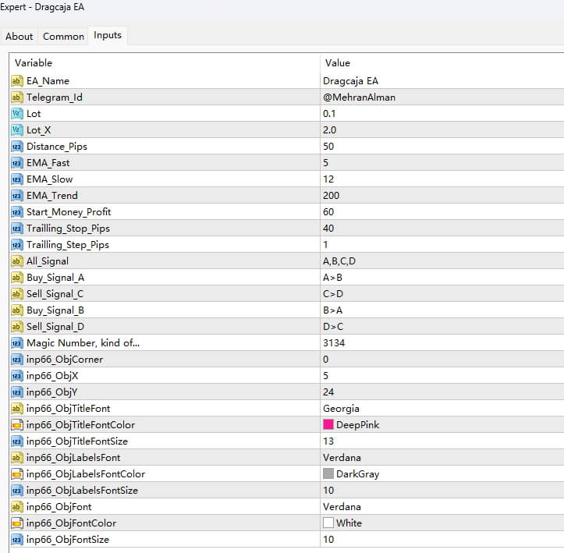The image size is (564, 553).
Task: Click the White color swatch
Action: coord(328,523)
